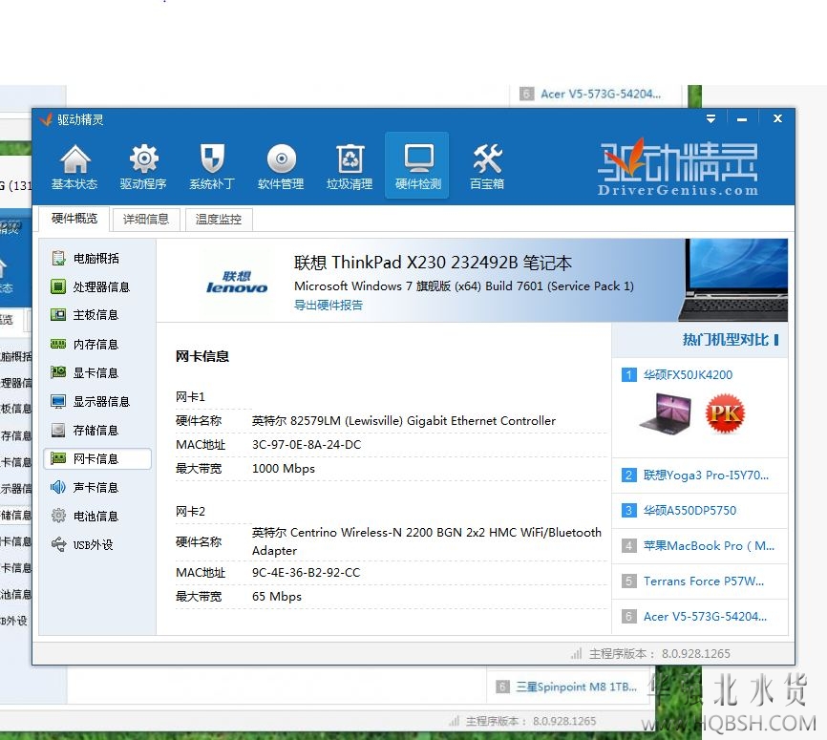This screenshot has height=740, width=827.
Task: Click the 驱动精灵 title bar logo icon
Action: [46, 119]
